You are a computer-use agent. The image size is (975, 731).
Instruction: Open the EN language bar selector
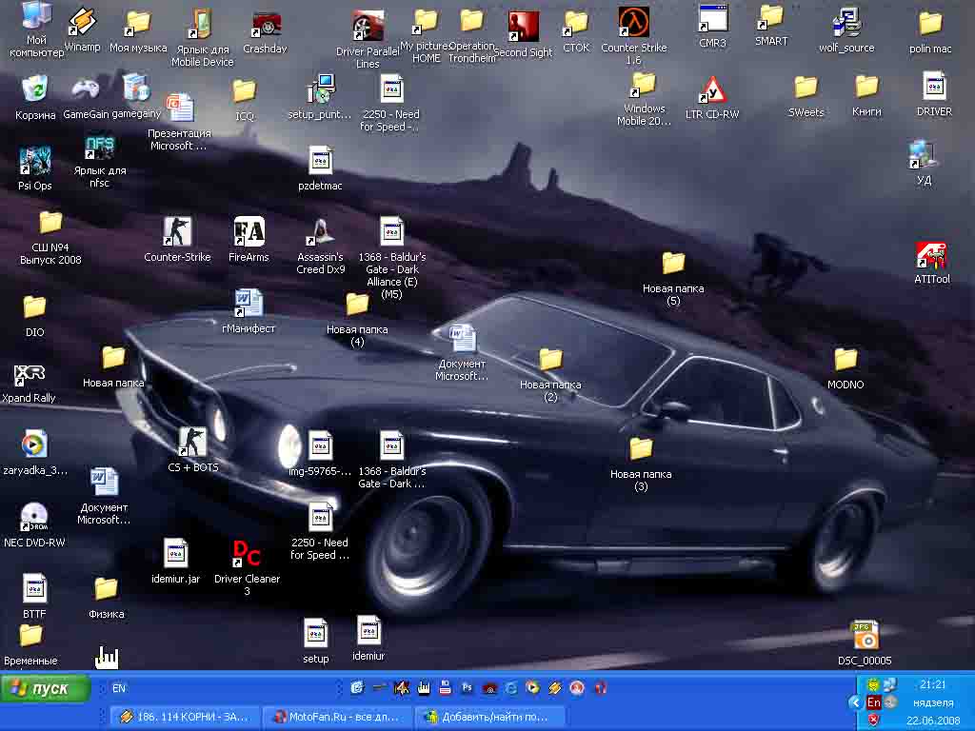coord(119,688)
